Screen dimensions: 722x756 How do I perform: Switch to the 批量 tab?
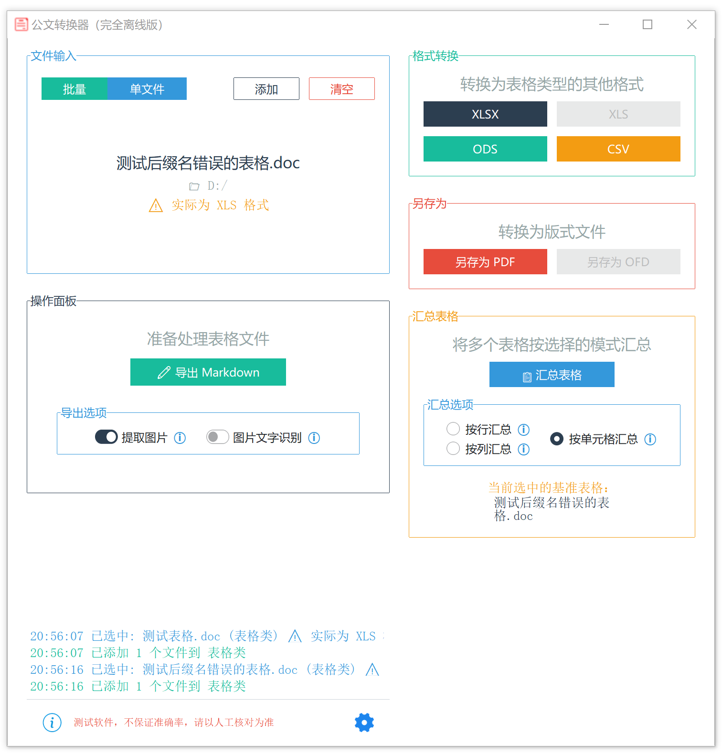[74, 89]
